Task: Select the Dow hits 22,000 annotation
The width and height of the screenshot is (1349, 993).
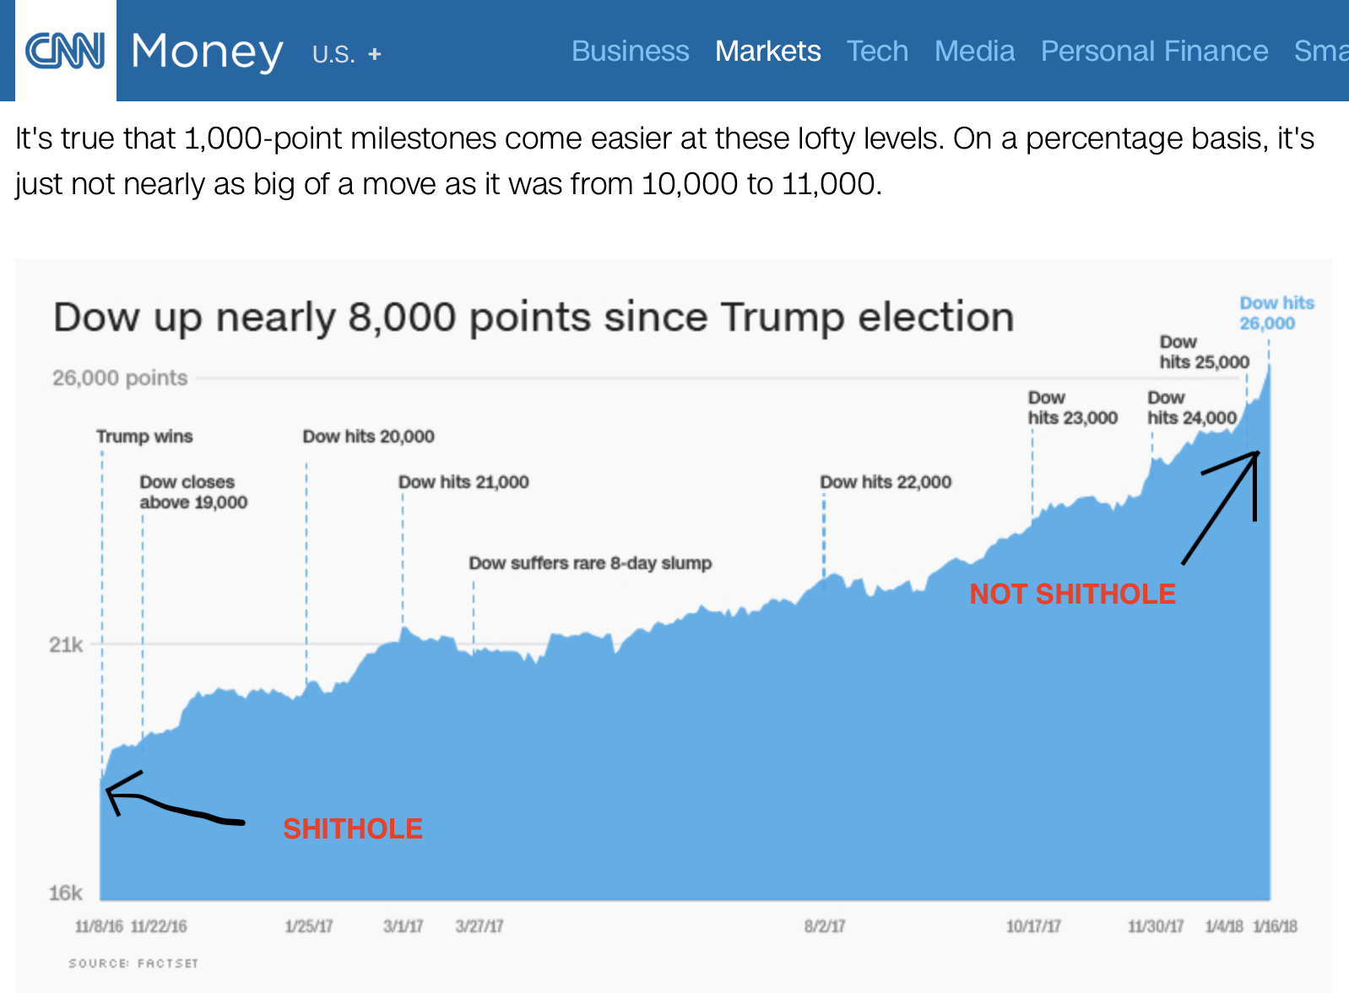Action: tap(886, 482)
